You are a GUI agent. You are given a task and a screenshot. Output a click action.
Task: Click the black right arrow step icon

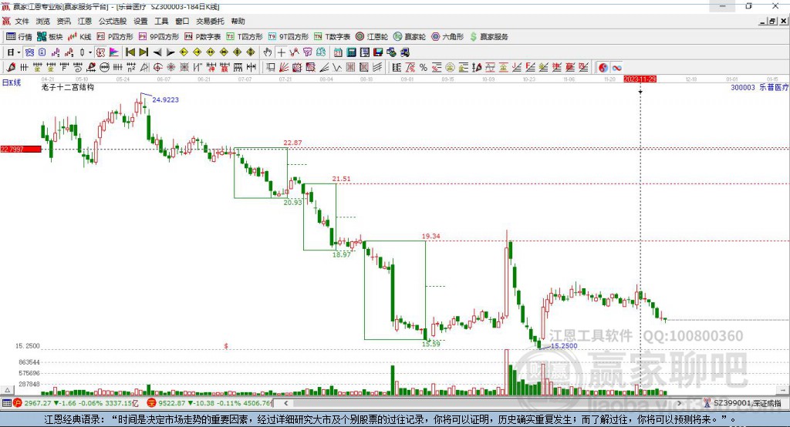coord(170,52)
